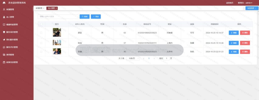The image size is (259, 100).
Task: Click the timestamp 2024-10-24 22:01:23
Action: pyautogui.click(x=214, y=52)
